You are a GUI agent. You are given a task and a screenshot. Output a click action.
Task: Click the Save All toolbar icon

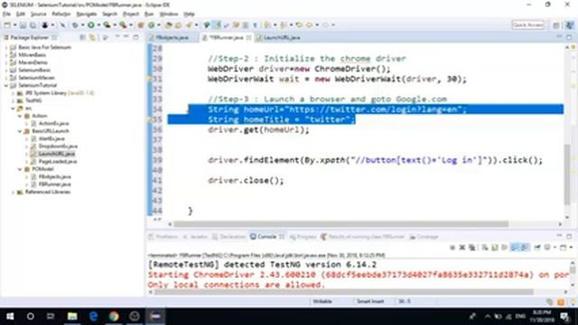[33, 25]
